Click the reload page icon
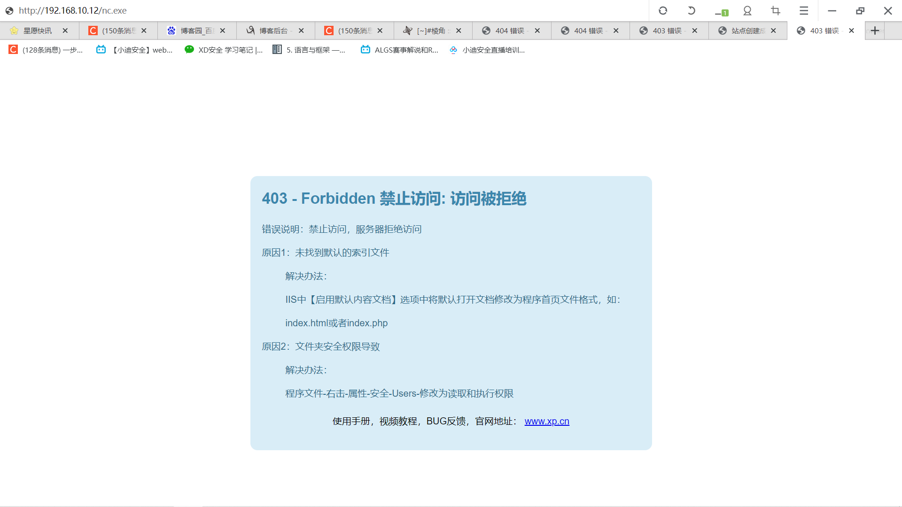The height and width of the screenshot is (507, 902). (663, 10)
